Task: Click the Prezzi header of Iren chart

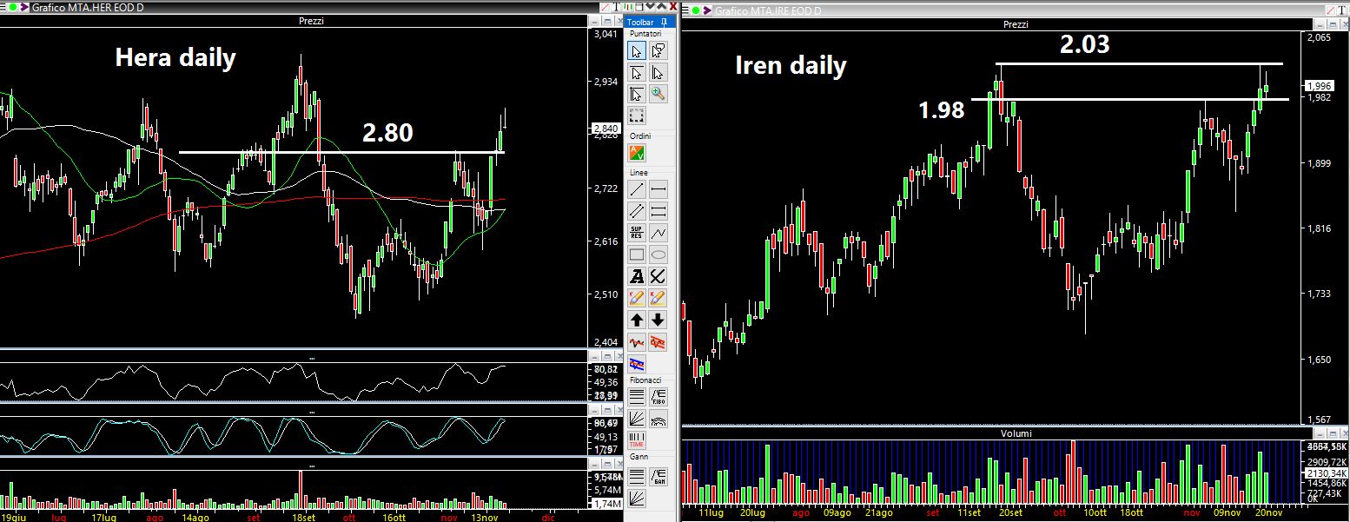Action: click(1016, 24)
